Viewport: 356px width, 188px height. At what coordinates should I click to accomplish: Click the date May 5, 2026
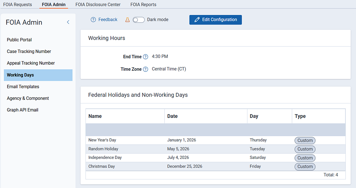coord(178,149)
